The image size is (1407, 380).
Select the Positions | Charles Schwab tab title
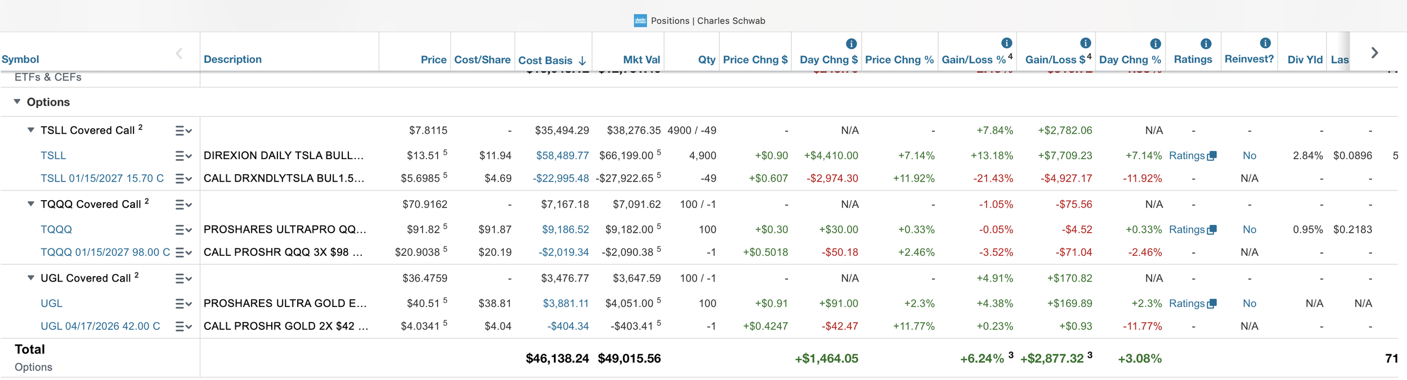(708, 21)
